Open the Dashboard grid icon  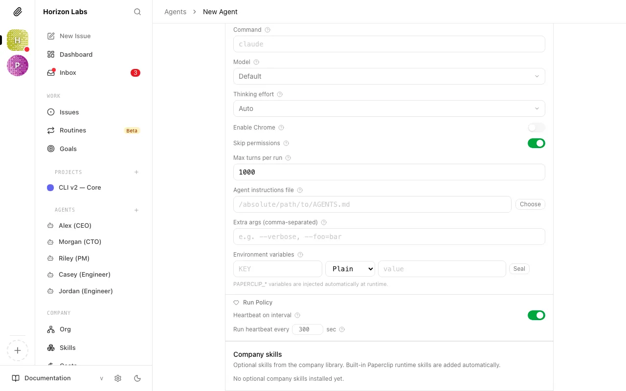tap(51, 54)
